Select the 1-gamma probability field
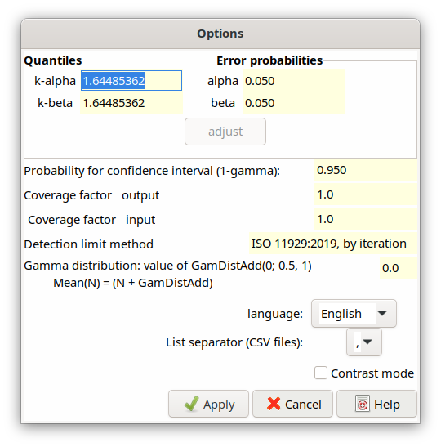 click(366, 170)
